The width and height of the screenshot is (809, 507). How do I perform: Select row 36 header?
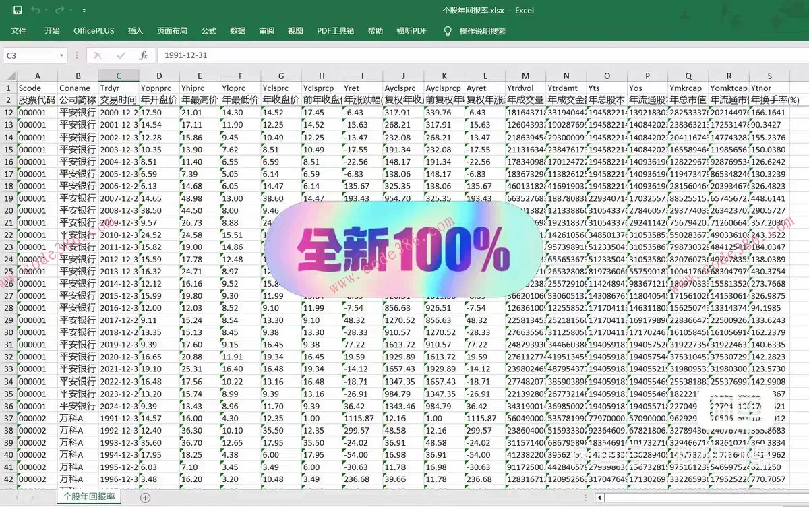8,406
